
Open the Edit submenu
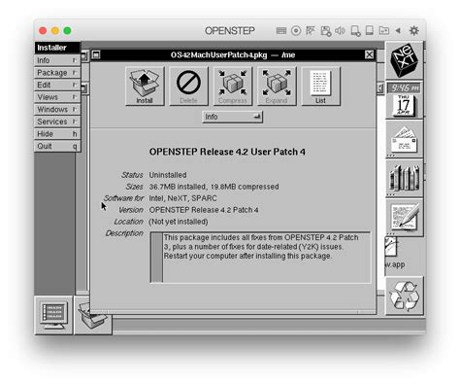57,85
